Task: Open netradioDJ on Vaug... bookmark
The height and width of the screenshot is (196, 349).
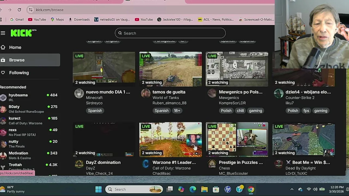Action: click(x=112, y=20)
